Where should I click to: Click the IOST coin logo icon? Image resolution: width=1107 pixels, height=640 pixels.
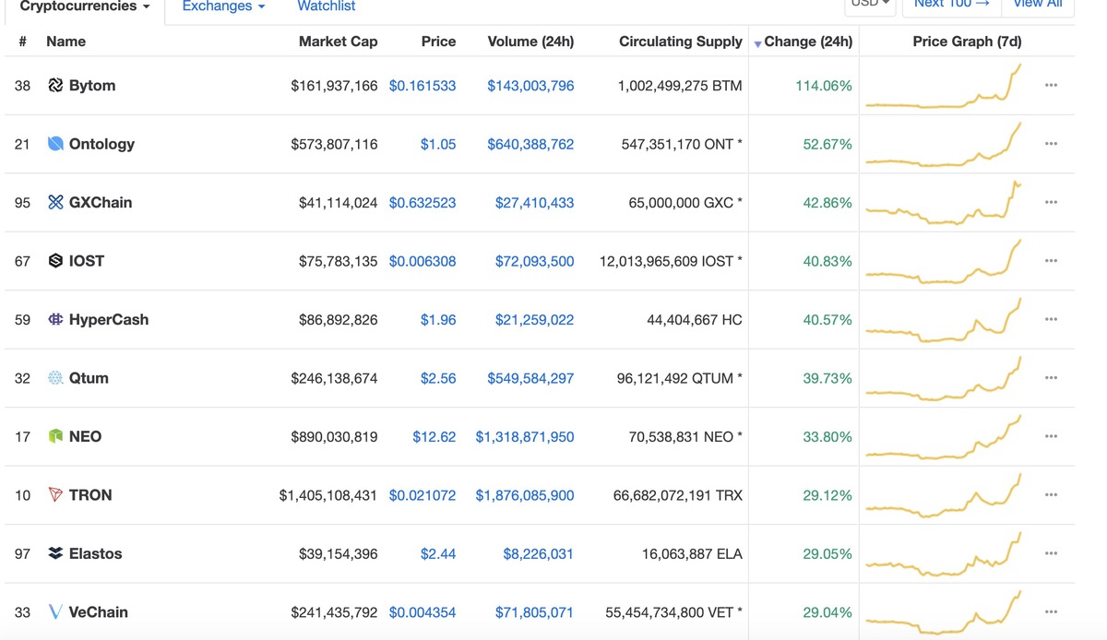[55, 261]
